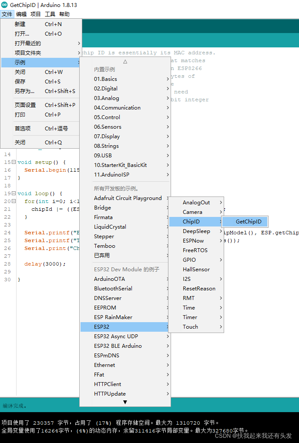This screenshot has height=443, width=299.
Task: Open Adafruit Circuit Playground examples
Action: point(125,198)
